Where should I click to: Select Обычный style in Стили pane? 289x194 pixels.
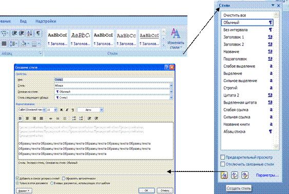(247, 23)
